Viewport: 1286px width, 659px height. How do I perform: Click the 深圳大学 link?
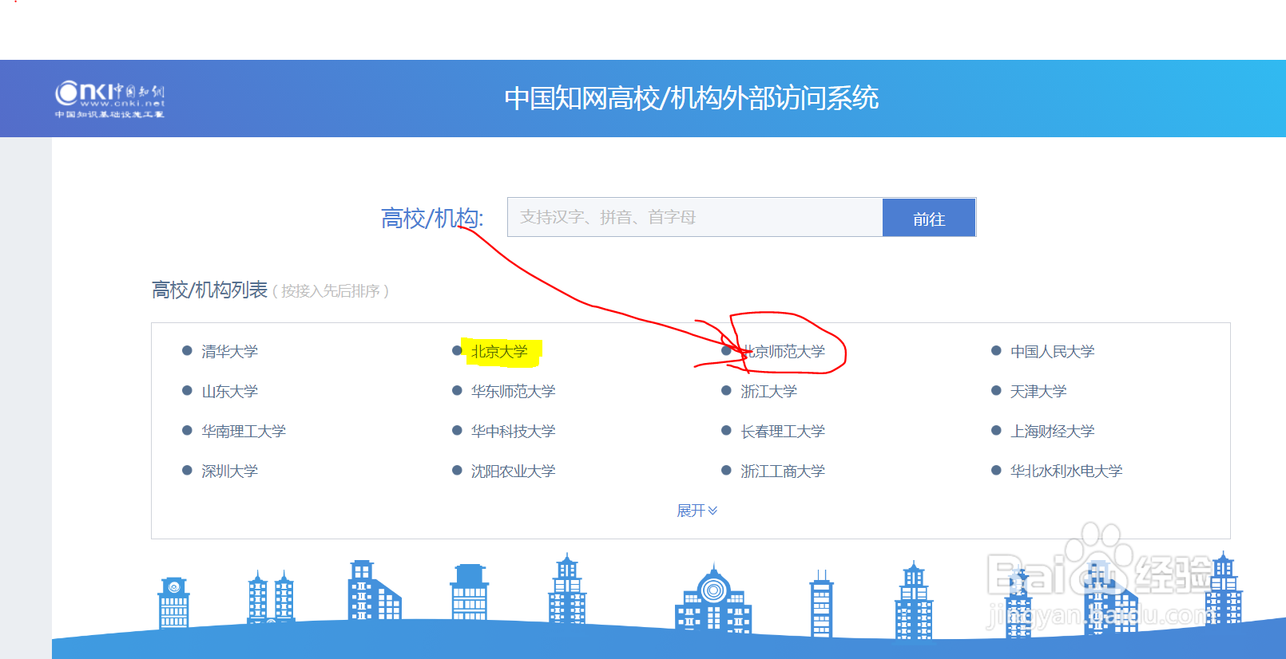click(230, 471)
